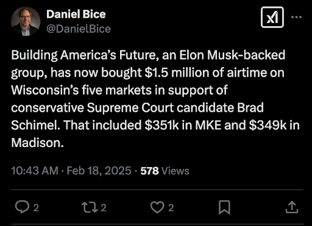This screenshot has width=312, height=226.
Task: Click the 10:43 AM timestamp
Action: (35, 171)
